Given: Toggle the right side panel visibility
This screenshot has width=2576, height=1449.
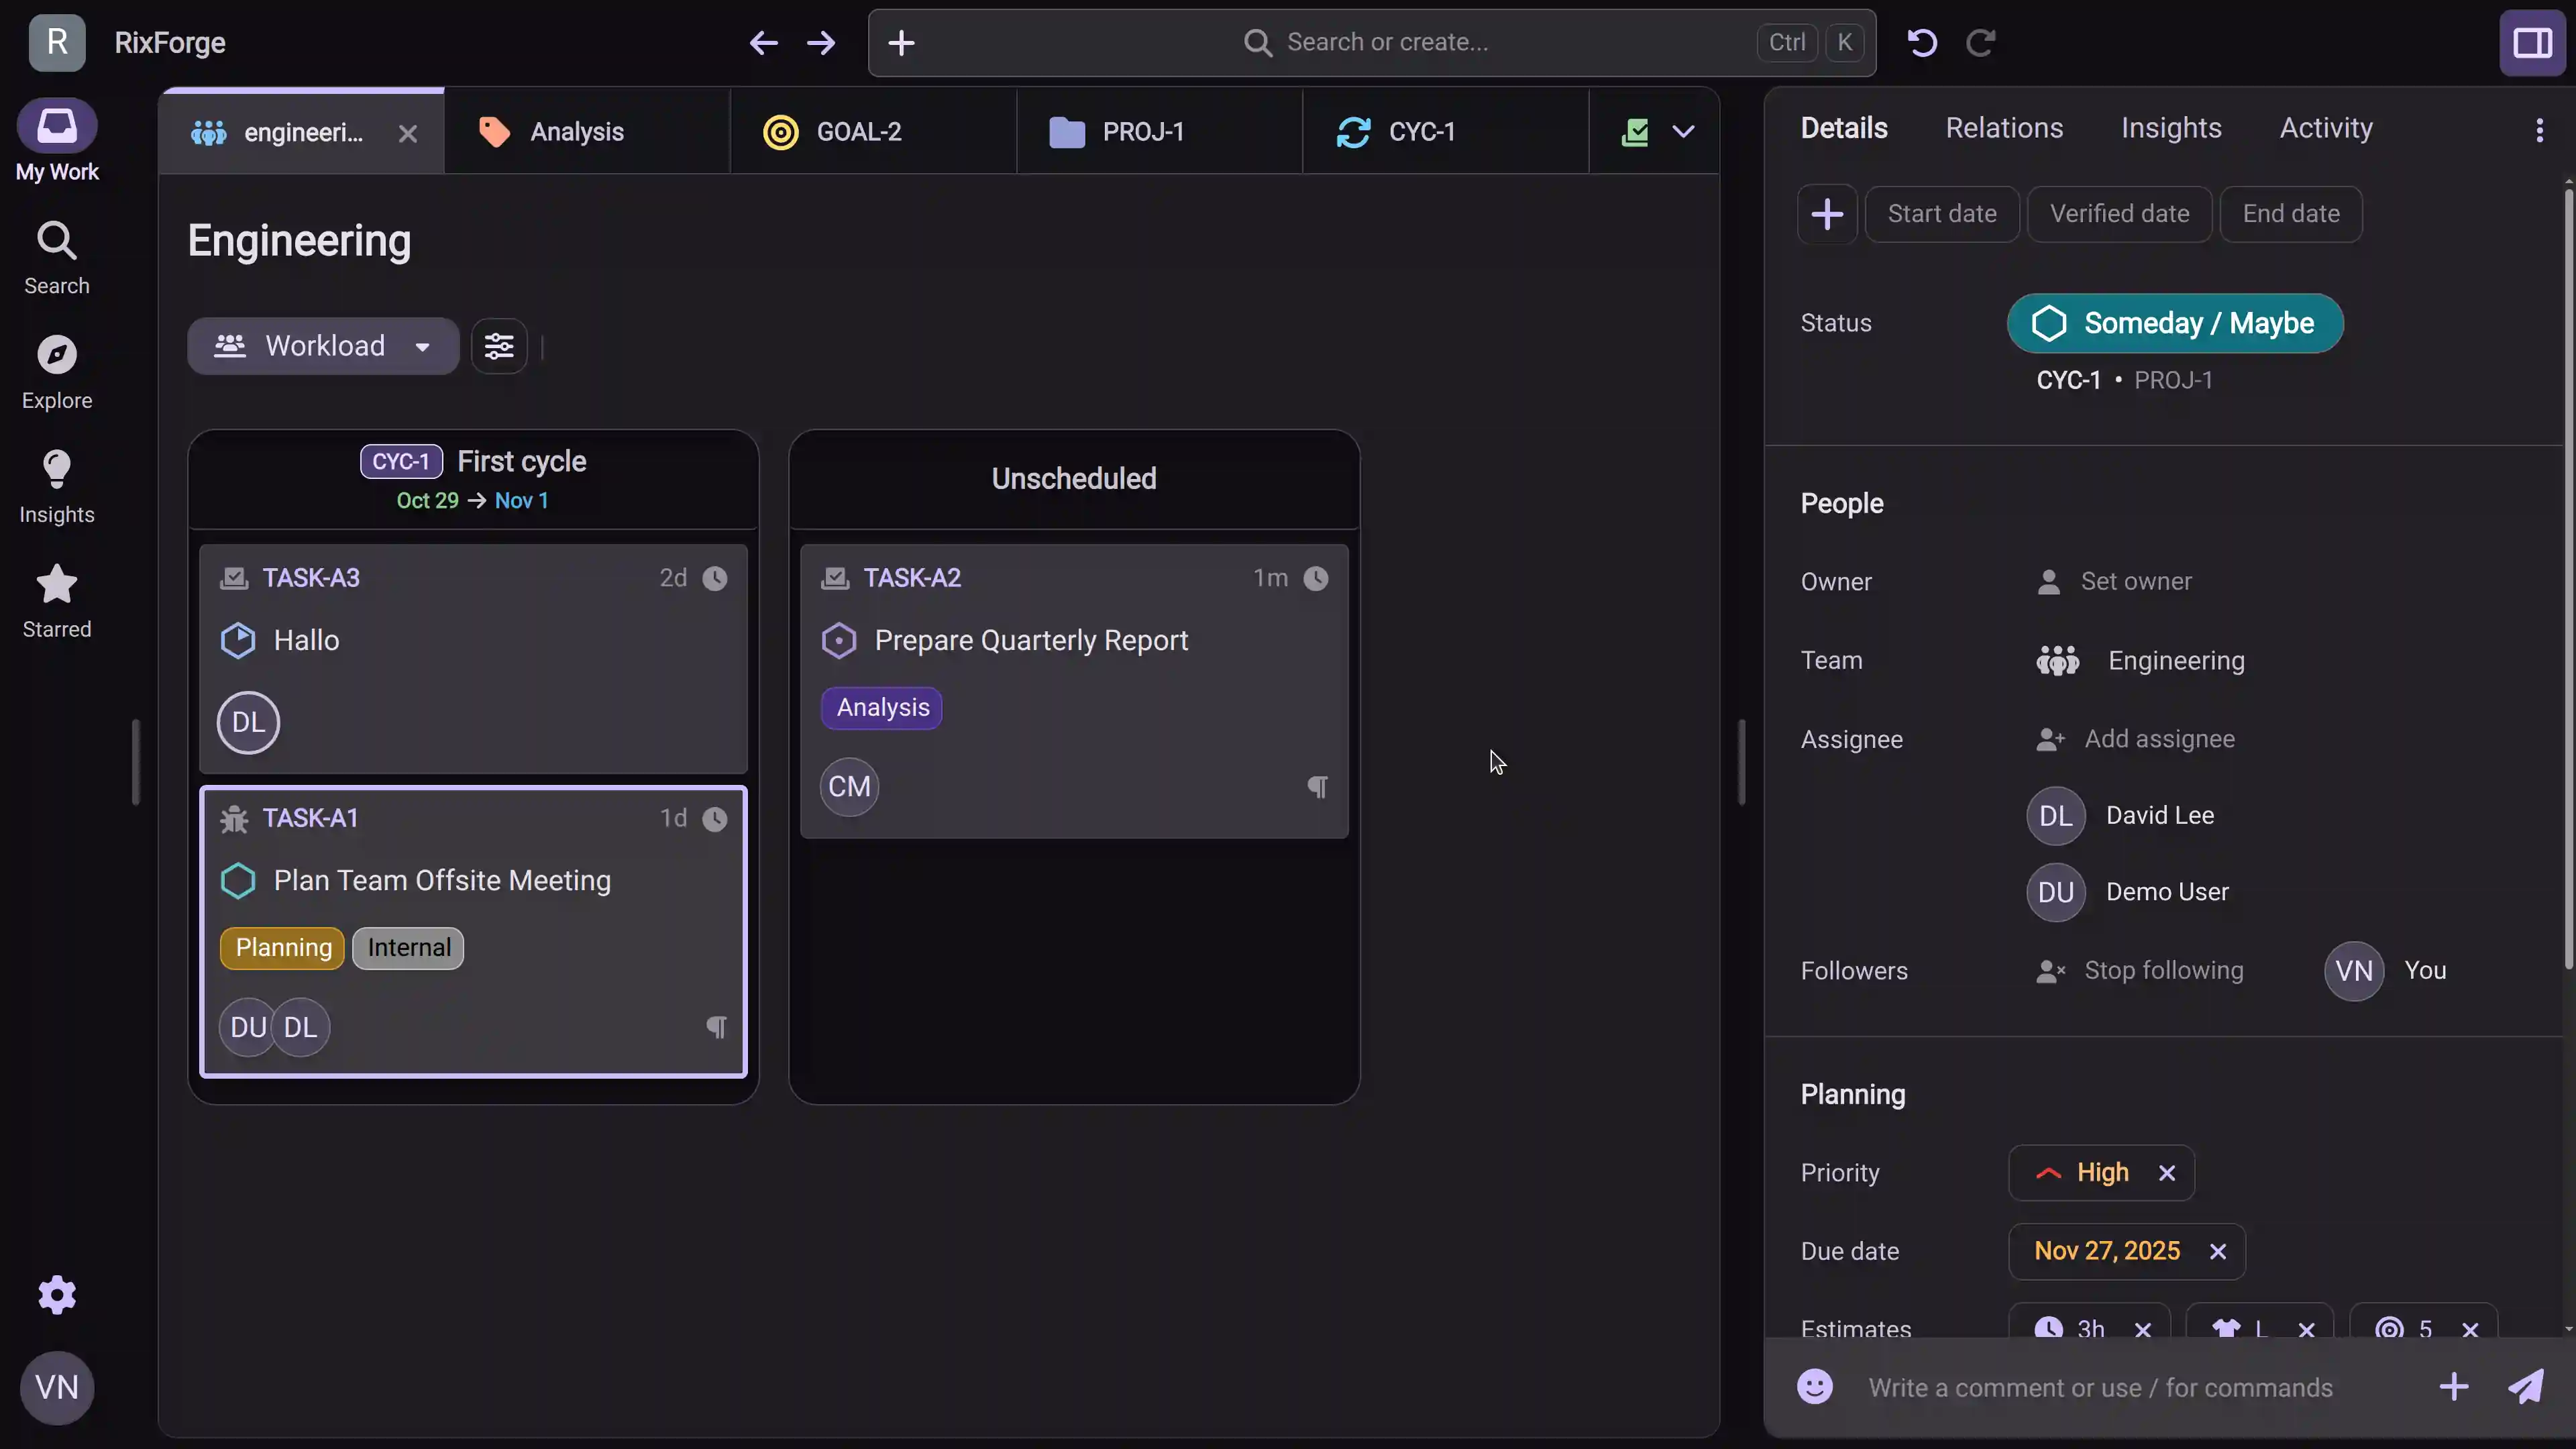Looking at the screenshot, I should coord(2532,43).
